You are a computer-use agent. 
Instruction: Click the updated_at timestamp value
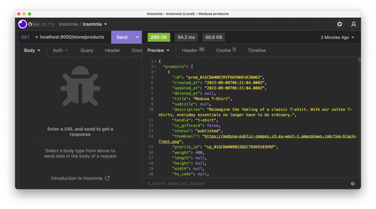pos(234,88)
